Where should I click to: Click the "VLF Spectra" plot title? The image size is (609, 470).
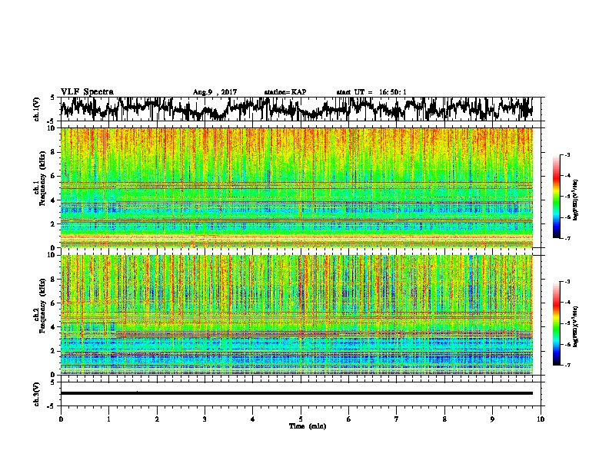point(87,92)
